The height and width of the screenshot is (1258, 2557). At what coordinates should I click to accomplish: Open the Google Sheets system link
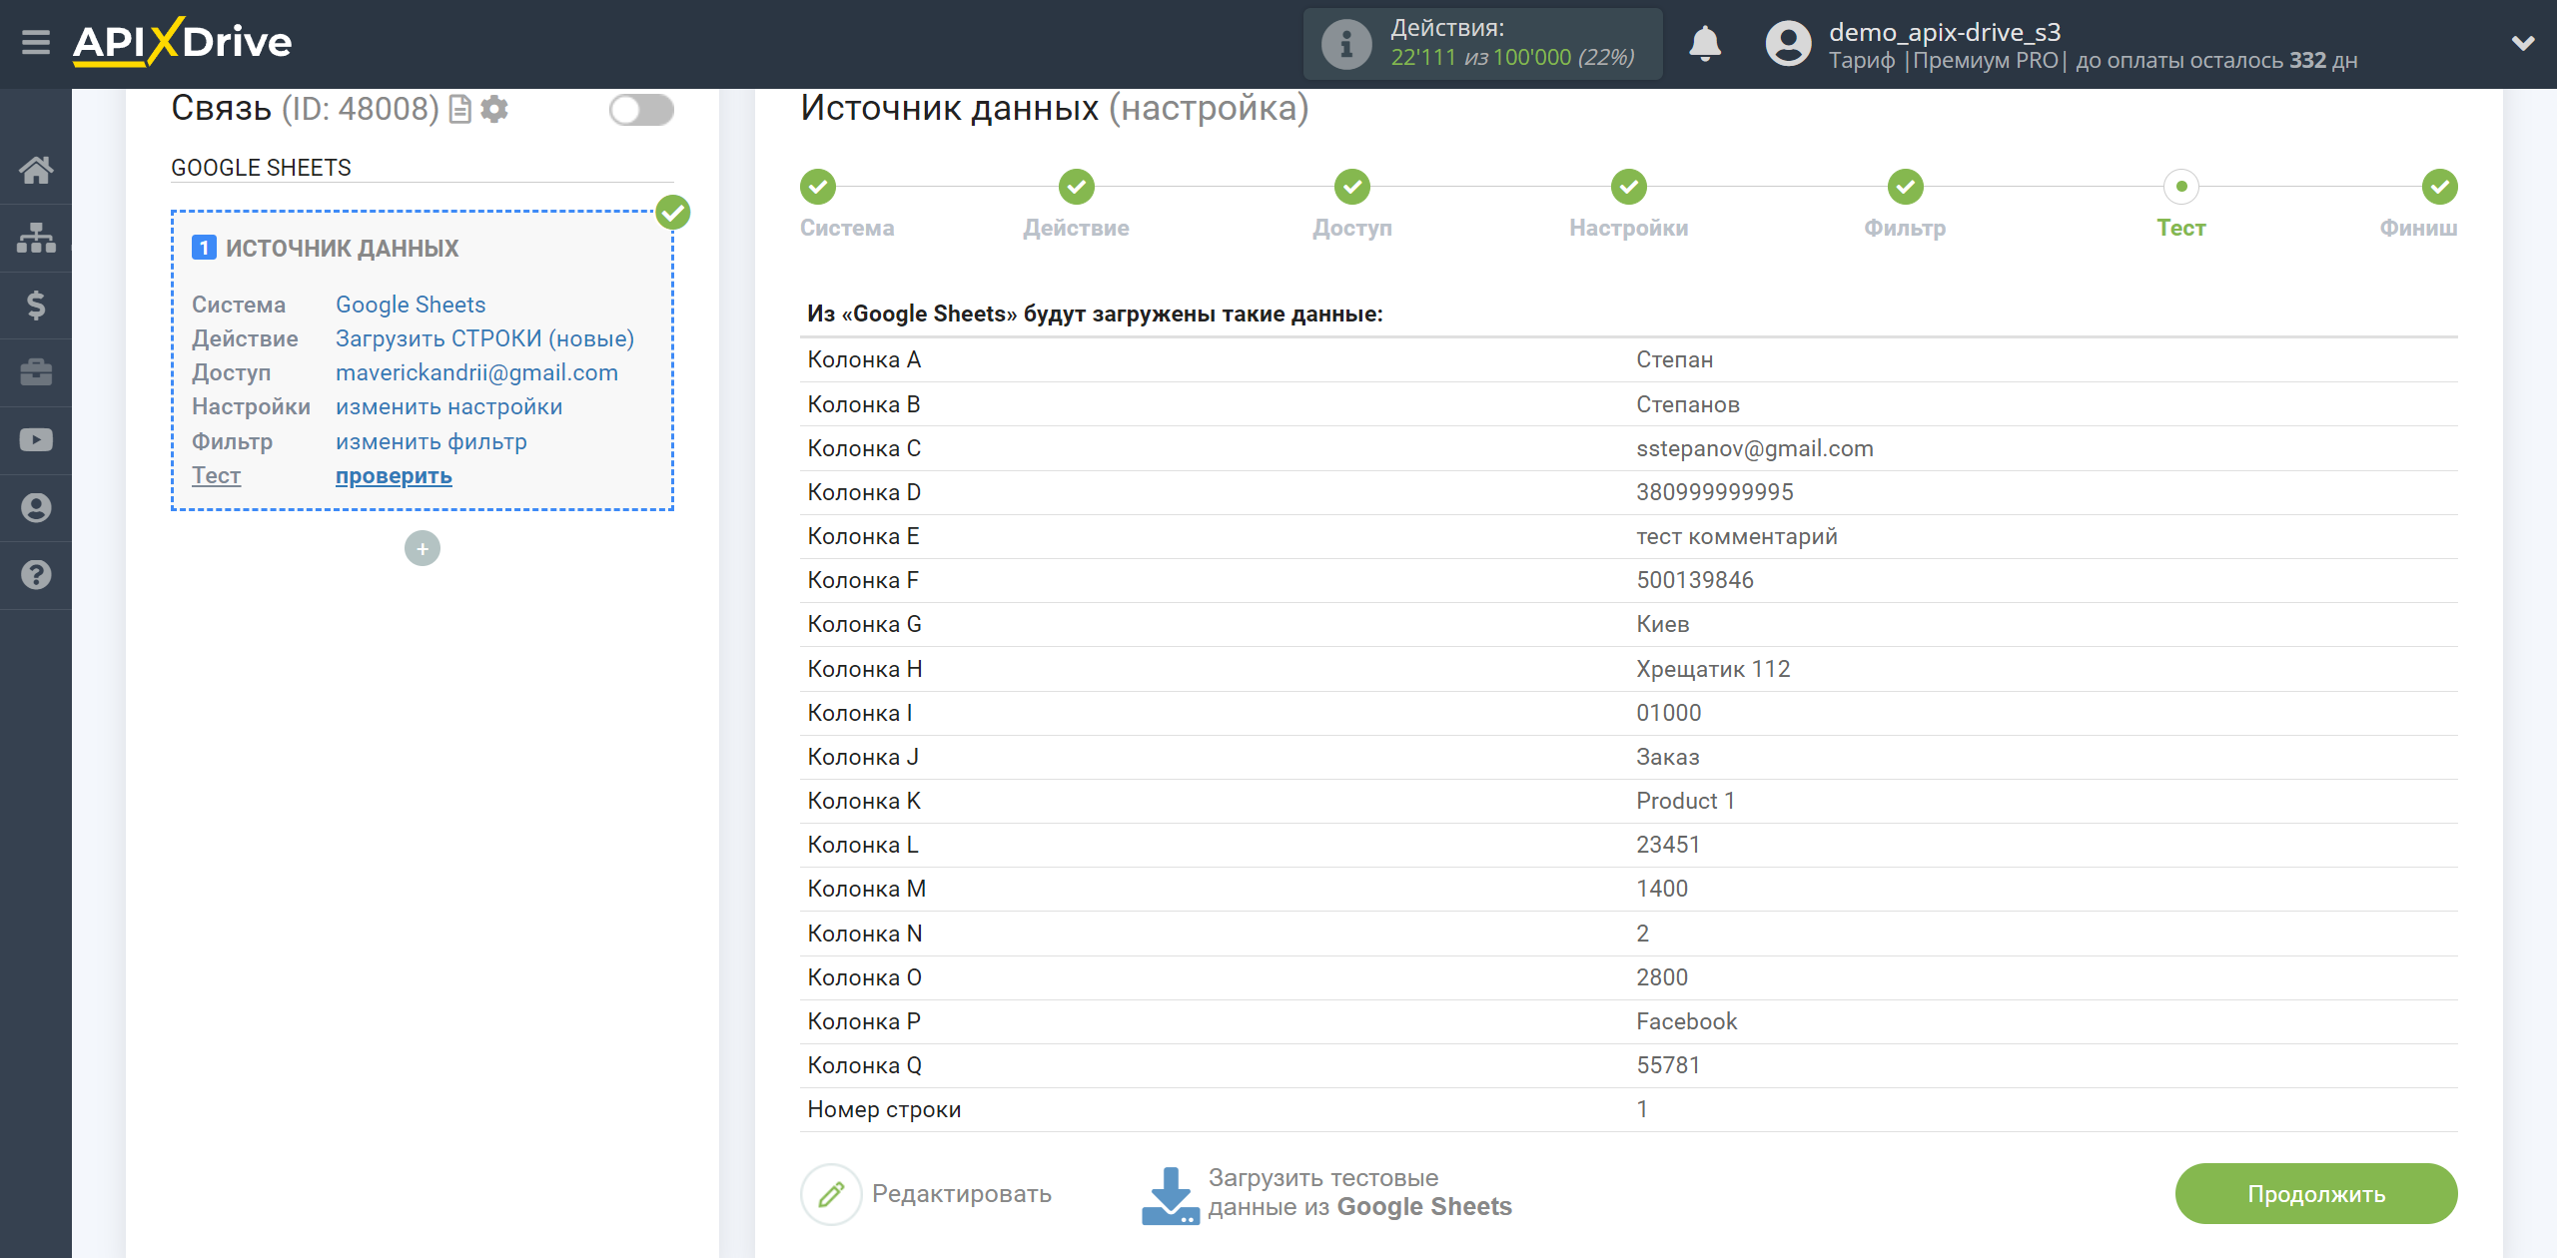(411, 305)
